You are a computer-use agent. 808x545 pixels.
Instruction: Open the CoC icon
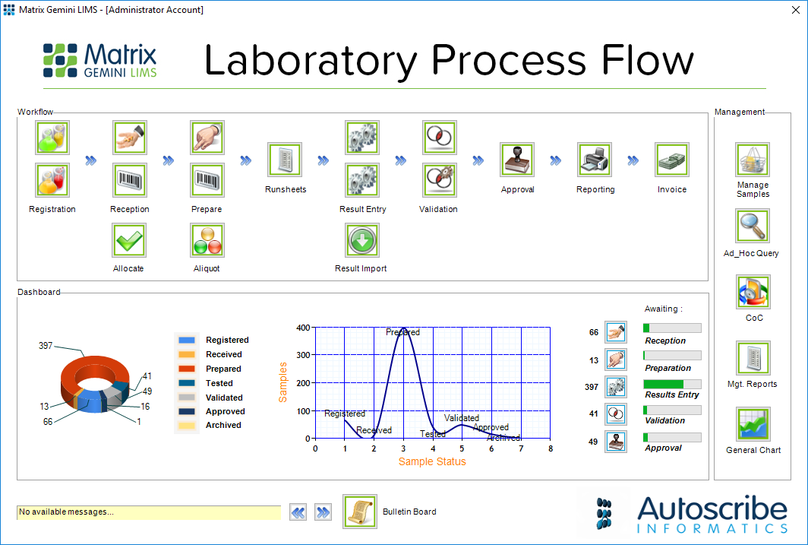click(x=752, y=291)
